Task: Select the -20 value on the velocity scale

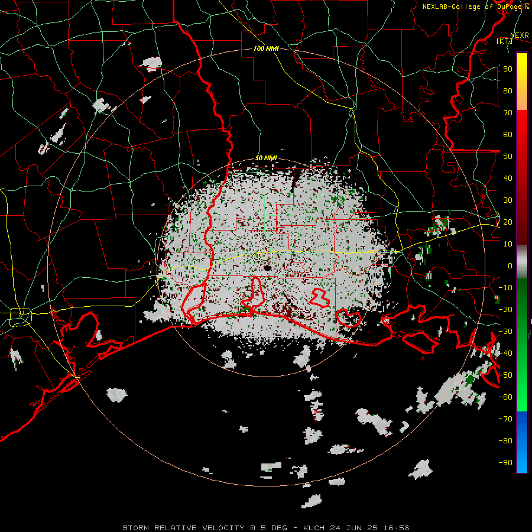Action: tap(505, 310)
